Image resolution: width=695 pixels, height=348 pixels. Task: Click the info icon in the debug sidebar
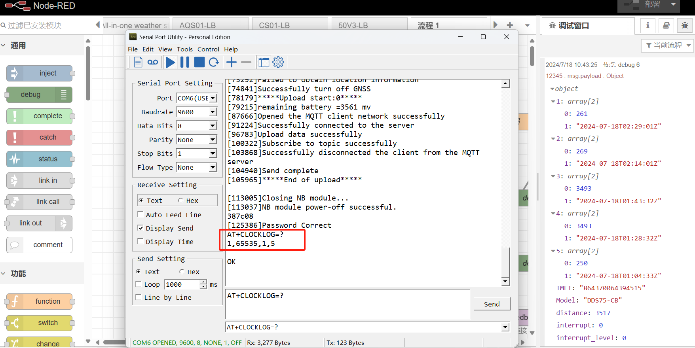pyautogui.click(x=648, y=25)
